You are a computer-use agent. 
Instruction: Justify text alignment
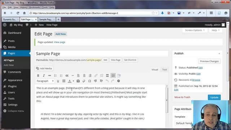pyautogui.click(x=64, y=81)
